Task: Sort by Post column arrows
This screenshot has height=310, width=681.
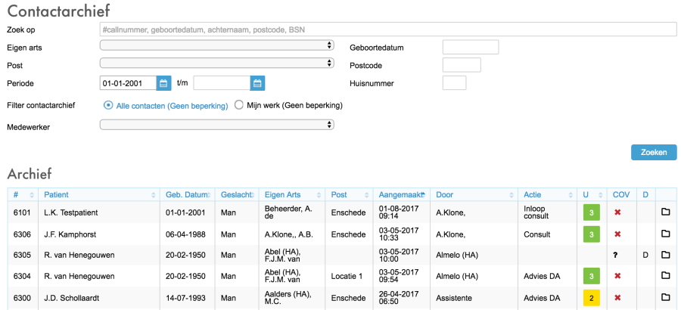Action: 368,195
